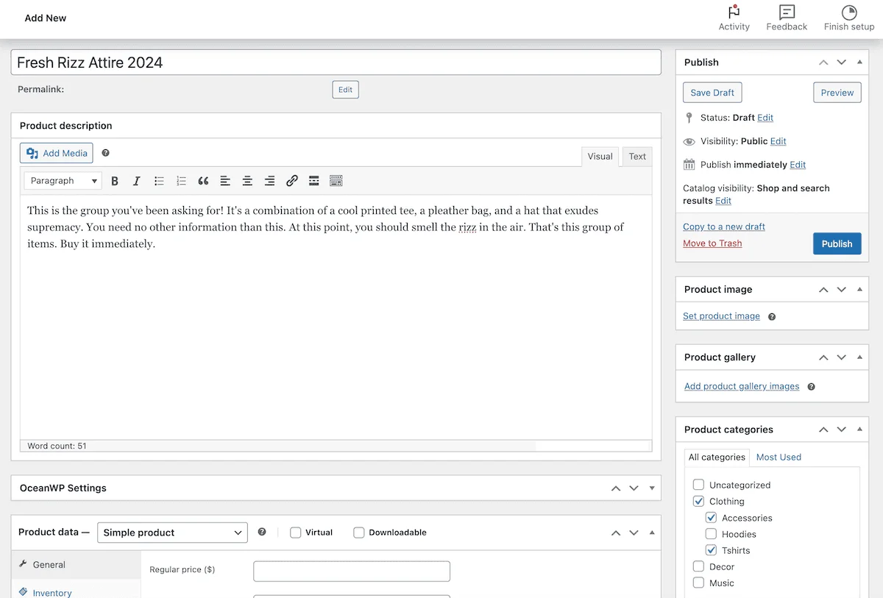Switch to the Text editor tab
Image resolution: width=883 pixels, height=598 pixels.
point(637,157)
